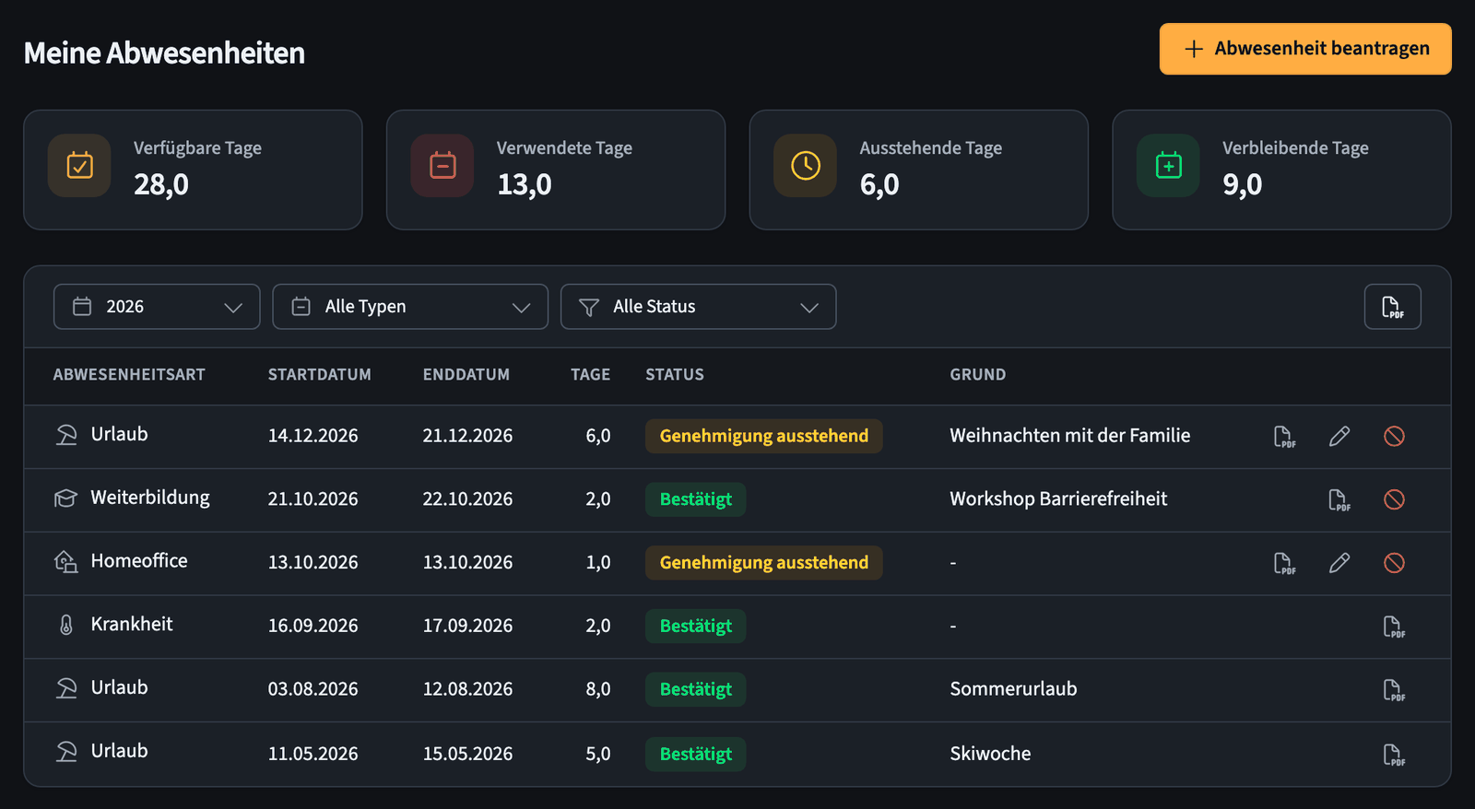
Task: Click the Genehmigung ausstehend badge in Homeoffice row
Action: (x=763, y=563)
